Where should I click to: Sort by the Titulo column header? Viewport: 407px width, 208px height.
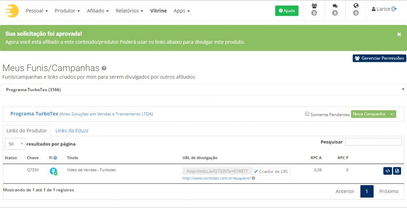coord(72,158)
